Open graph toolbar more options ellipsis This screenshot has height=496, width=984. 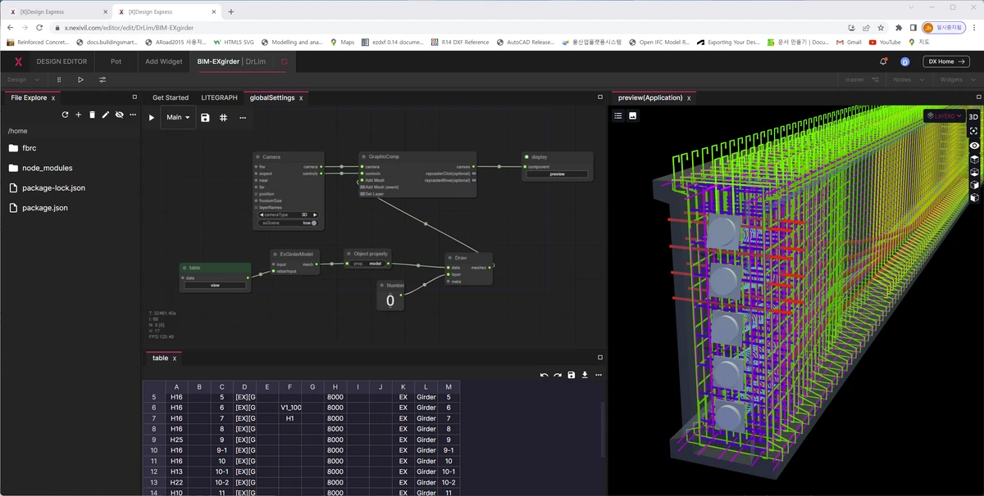tap(243, 118)
